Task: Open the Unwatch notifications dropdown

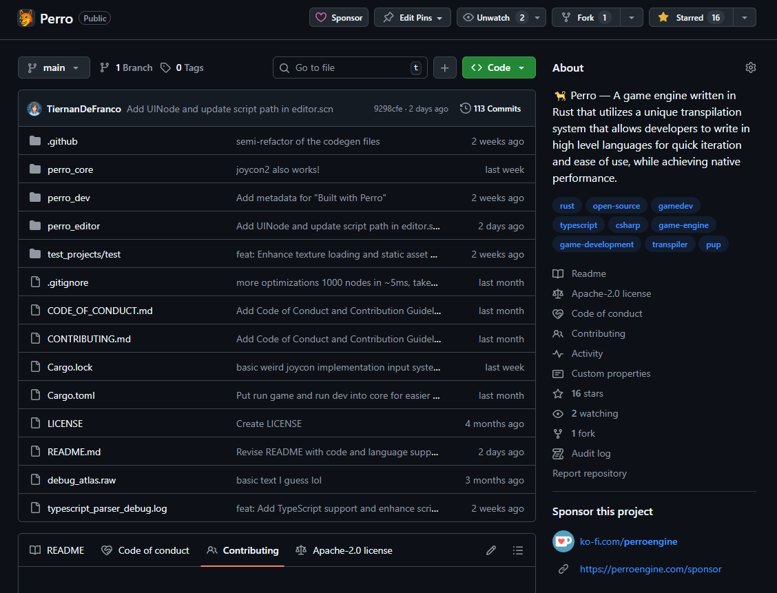Action: pyautogui.click(x=501, y=17)
